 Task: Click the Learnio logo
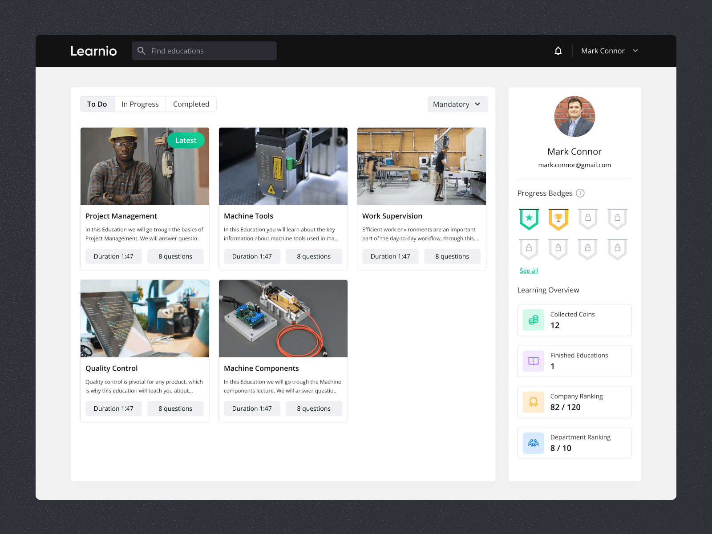coord(93,51)
